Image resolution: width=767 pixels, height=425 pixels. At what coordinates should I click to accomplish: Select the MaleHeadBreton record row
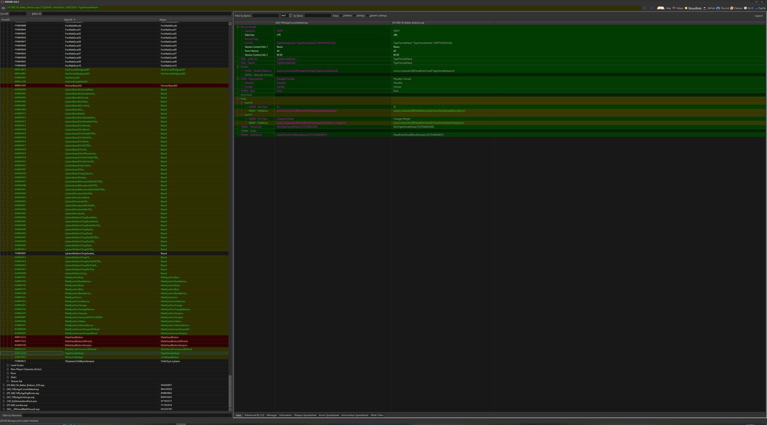(x=114, y=337)
